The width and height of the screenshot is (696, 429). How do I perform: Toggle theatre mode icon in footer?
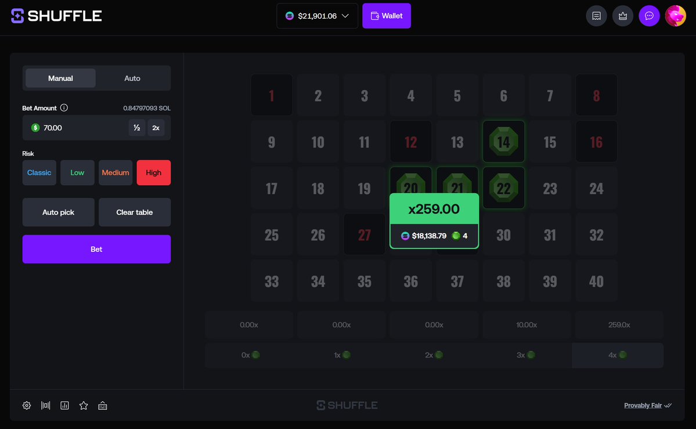[46, 405]
